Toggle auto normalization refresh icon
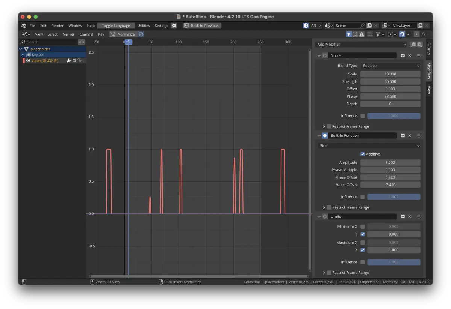This screenshot has width=451, height=309. (141, 34)
